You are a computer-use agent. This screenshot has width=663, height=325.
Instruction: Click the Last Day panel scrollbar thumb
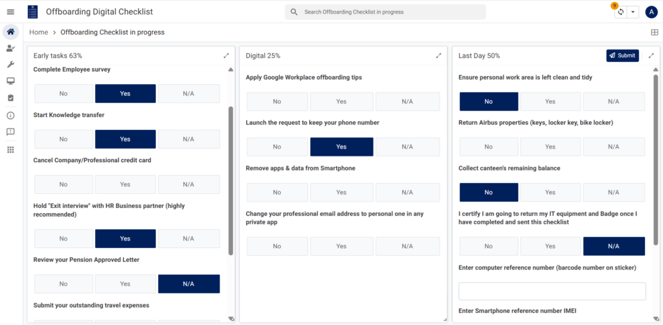[655, 160]
